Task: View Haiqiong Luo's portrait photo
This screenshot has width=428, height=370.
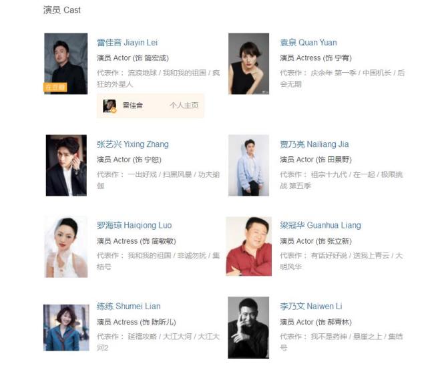Action: pyautogui.click(x=66, y=247)
